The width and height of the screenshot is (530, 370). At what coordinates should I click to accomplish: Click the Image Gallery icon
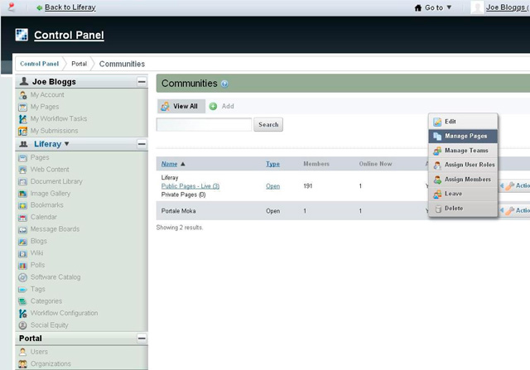coord(22,194)
